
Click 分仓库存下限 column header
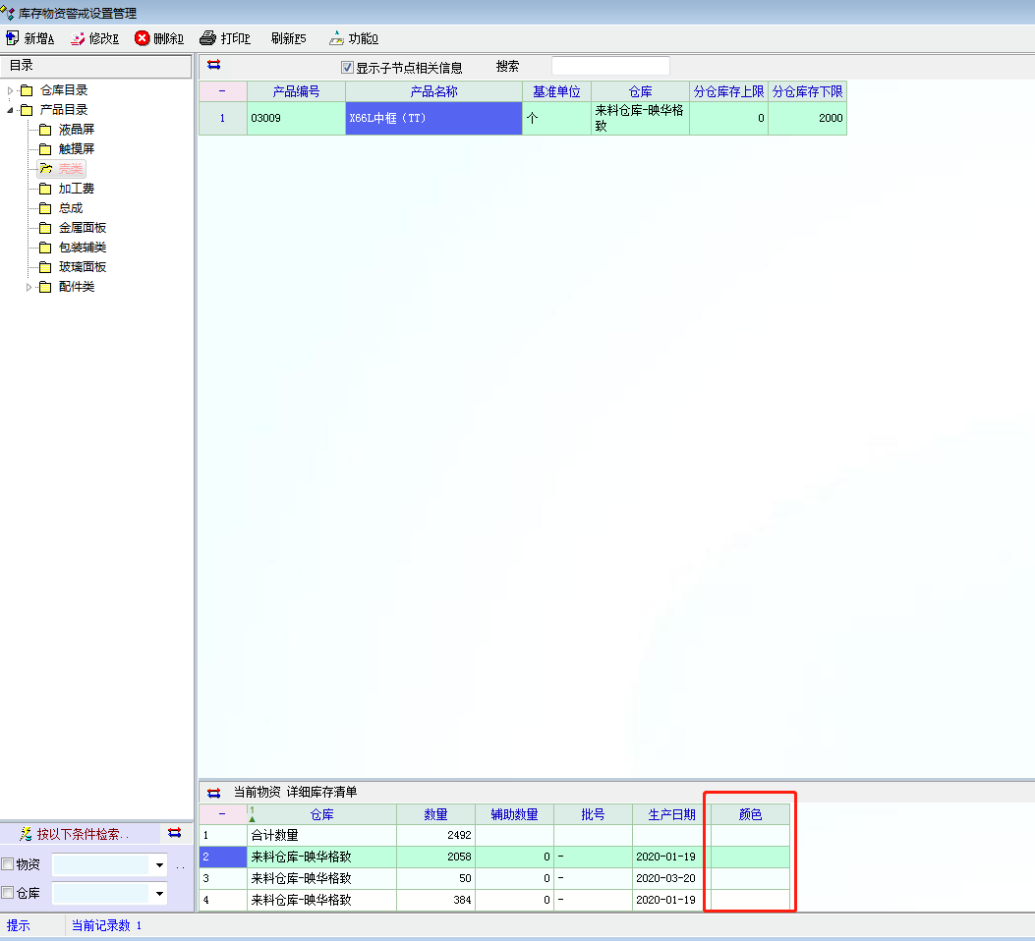tap(807, 91)
